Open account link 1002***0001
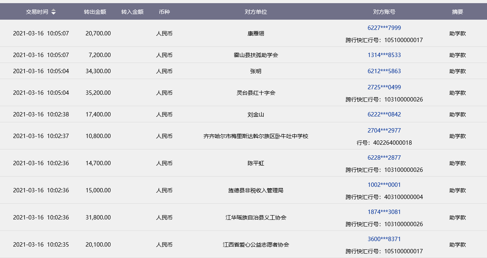Screen dimensions: 487x258 (384, 185)
